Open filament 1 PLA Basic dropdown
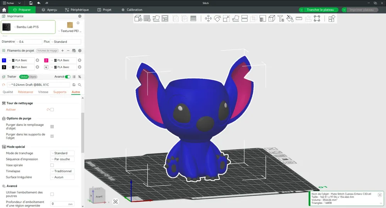Image resolution: width=386 pixels, height=208 pixels. pos(21,60)
